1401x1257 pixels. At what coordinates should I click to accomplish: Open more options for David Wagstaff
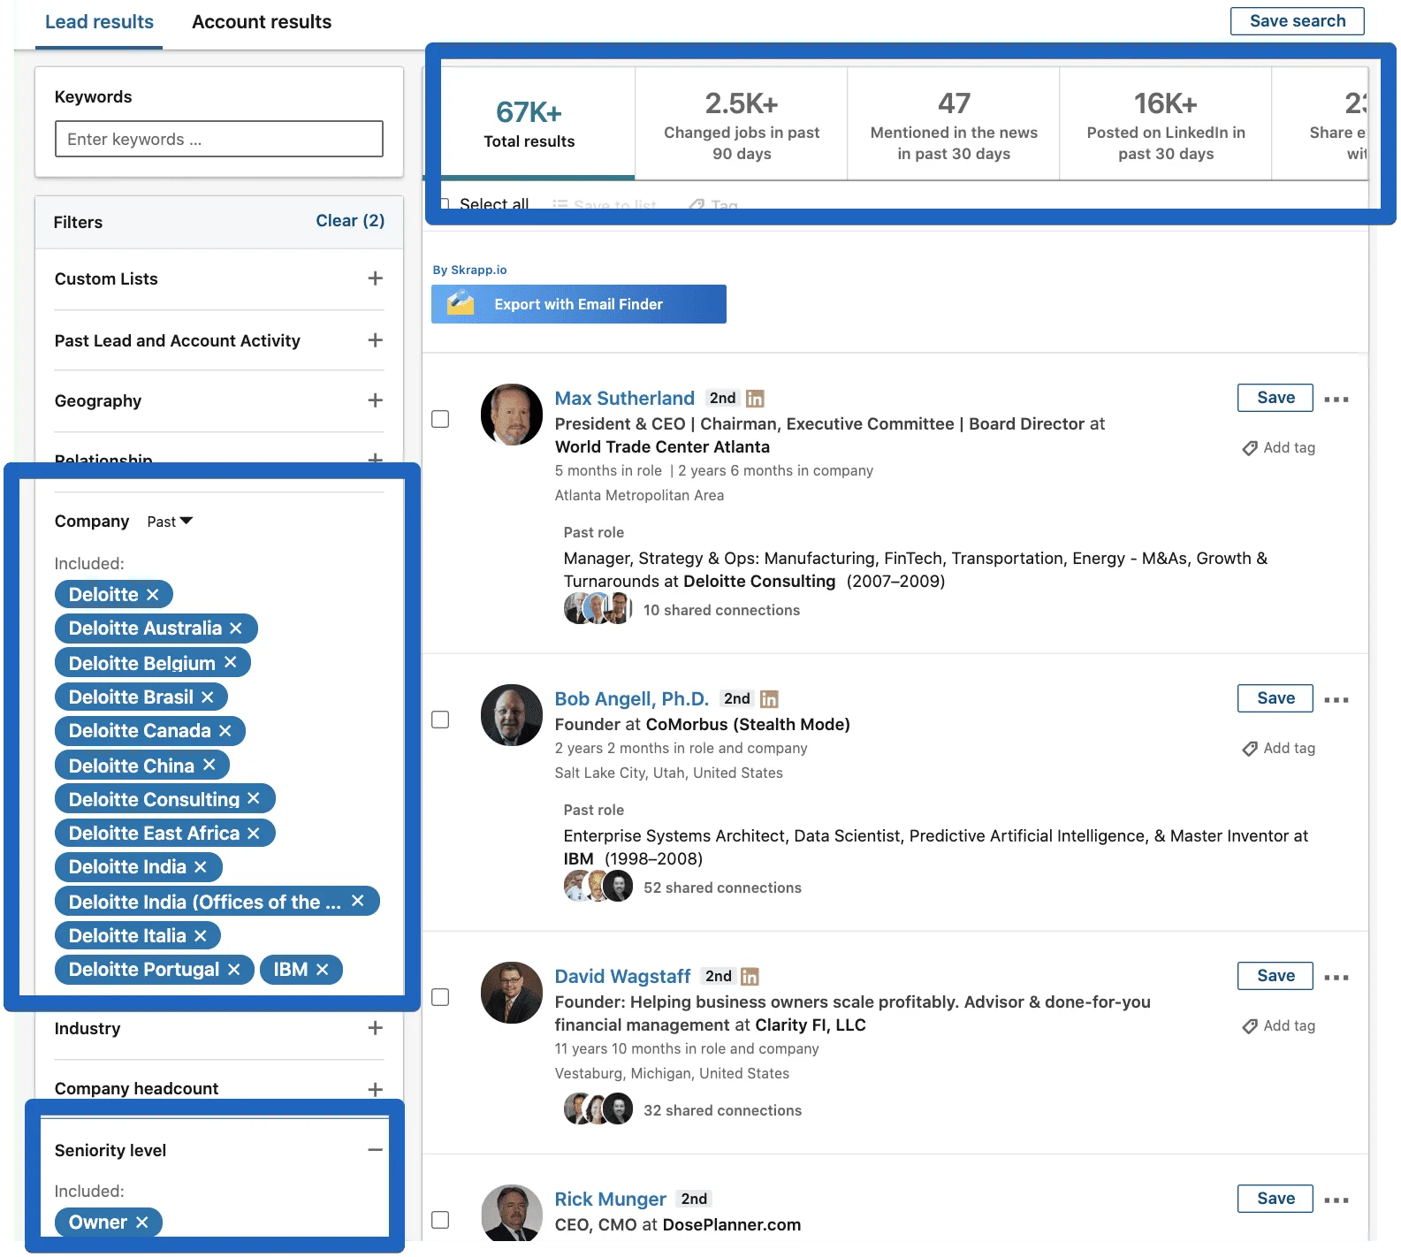click(1336, 978)
